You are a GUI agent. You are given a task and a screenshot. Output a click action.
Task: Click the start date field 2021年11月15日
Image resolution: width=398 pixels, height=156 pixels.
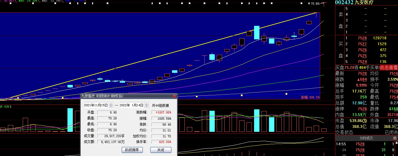pyautogui.click(x=96, y=105)
